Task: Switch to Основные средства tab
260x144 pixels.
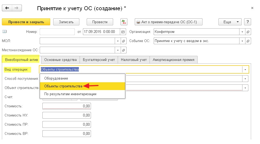Action: 60,60
